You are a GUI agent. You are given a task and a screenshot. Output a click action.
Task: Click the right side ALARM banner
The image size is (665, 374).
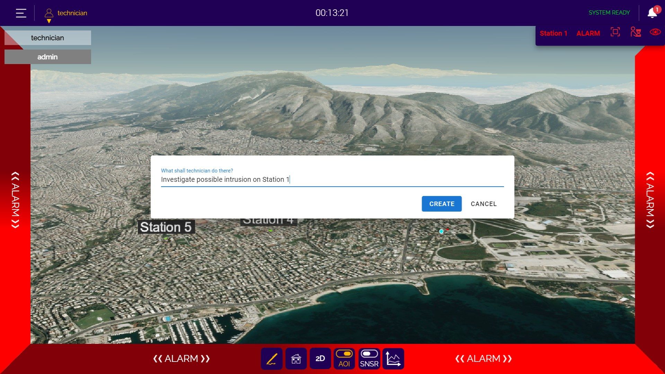tap(650, 200)
